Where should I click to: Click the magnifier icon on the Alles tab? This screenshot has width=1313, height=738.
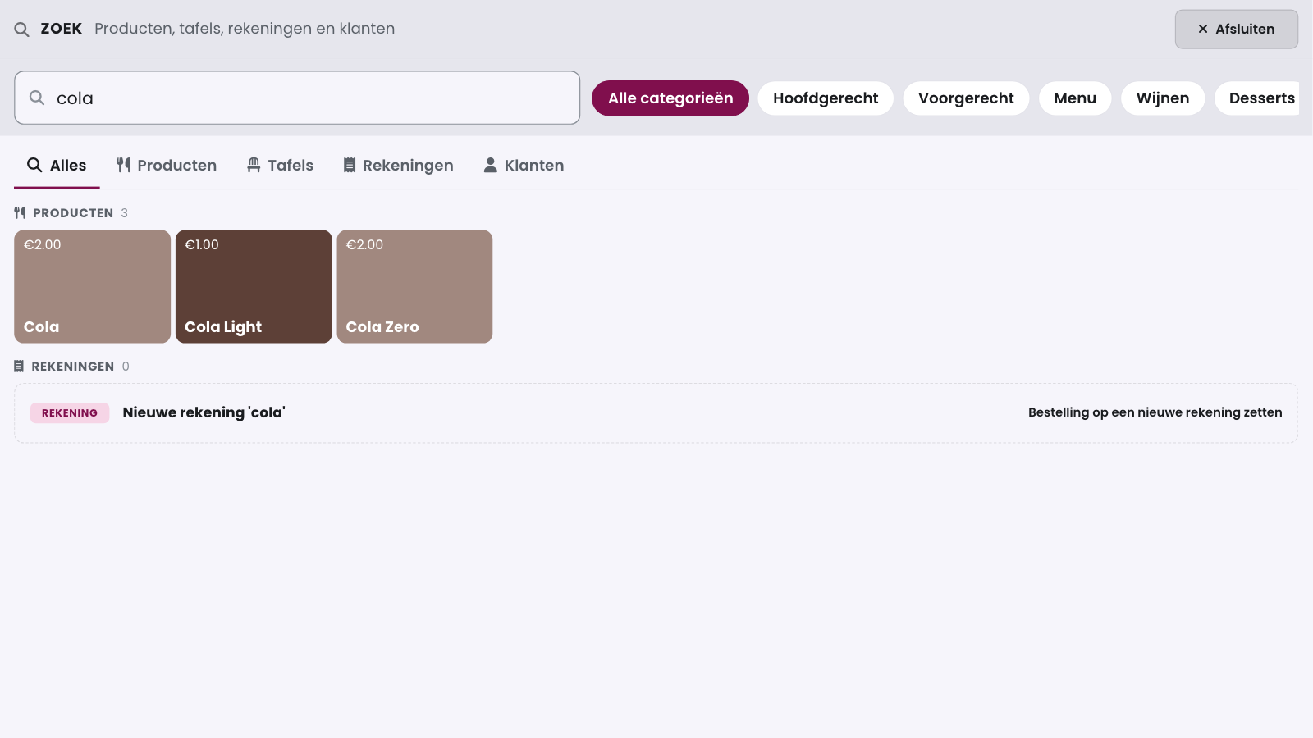34,165
